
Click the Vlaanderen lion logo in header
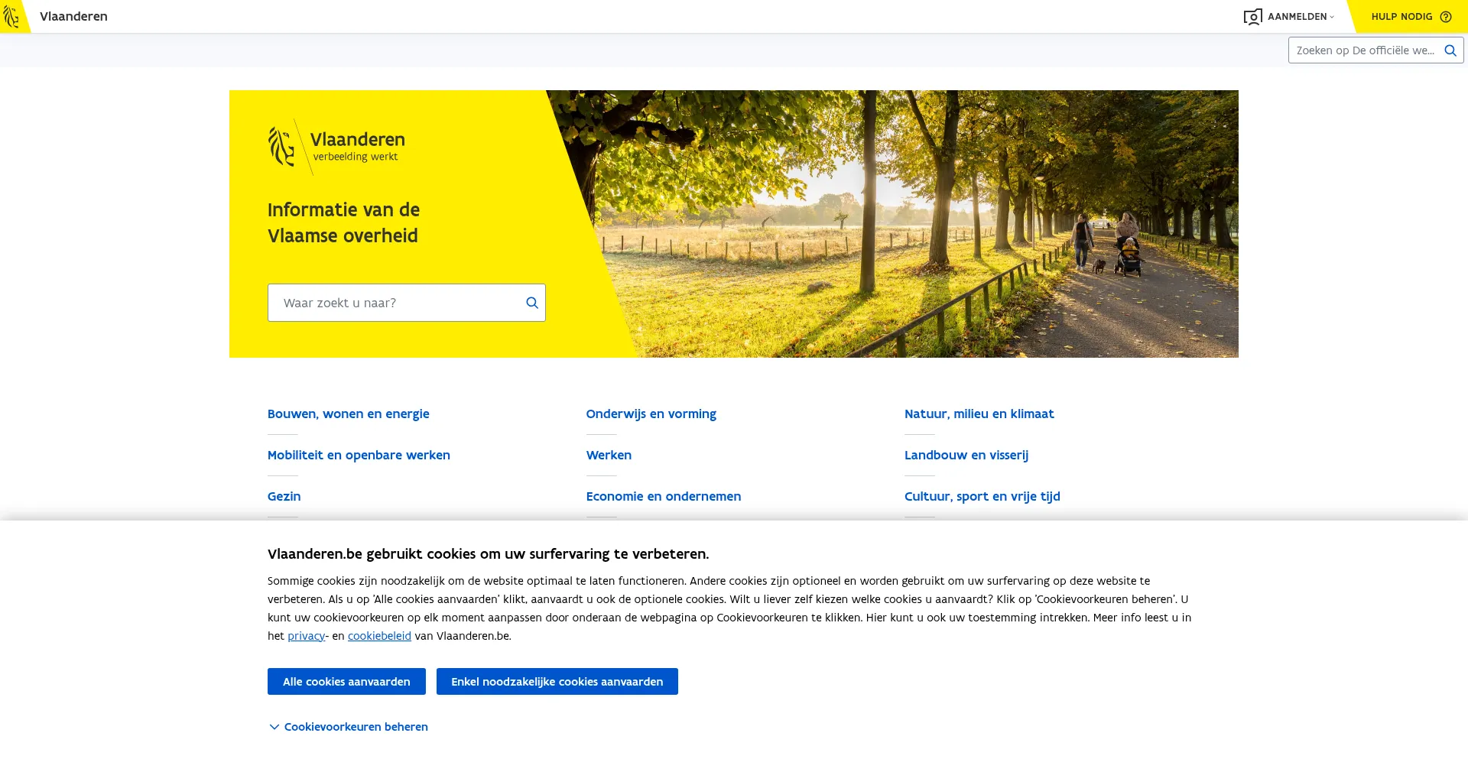coord(11,16)
